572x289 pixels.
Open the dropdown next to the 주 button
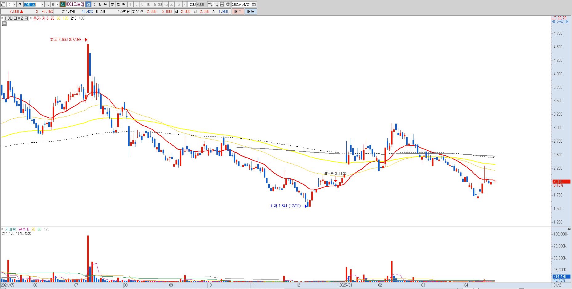14,4
